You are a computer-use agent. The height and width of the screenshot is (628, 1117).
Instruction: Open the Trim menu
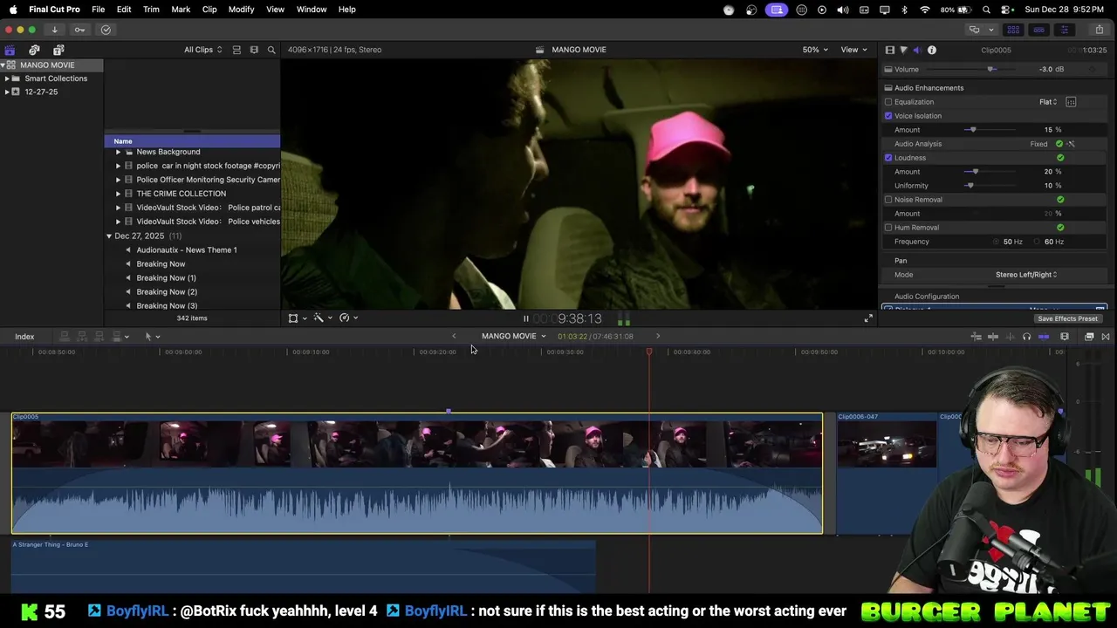pos(151,10)
